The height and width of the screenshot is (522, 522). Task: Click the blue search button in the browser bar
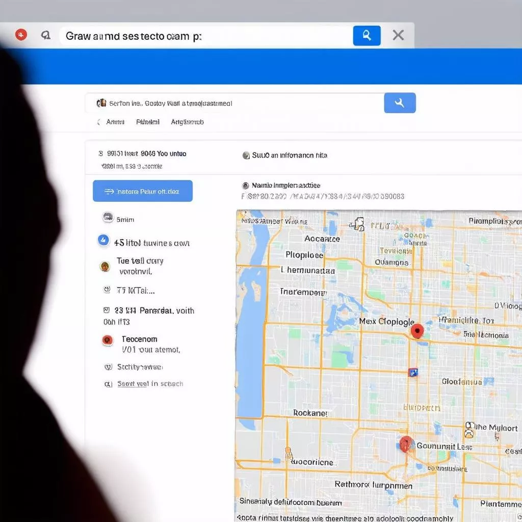click(366, 35)
